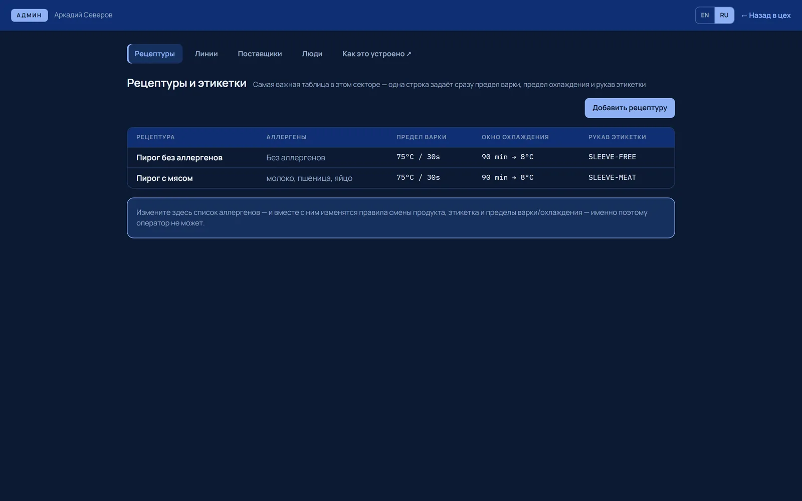Image resolution: width=802 pixels, height=501 pixels.
Task: Select the RU language option
Action: (724, 15)
